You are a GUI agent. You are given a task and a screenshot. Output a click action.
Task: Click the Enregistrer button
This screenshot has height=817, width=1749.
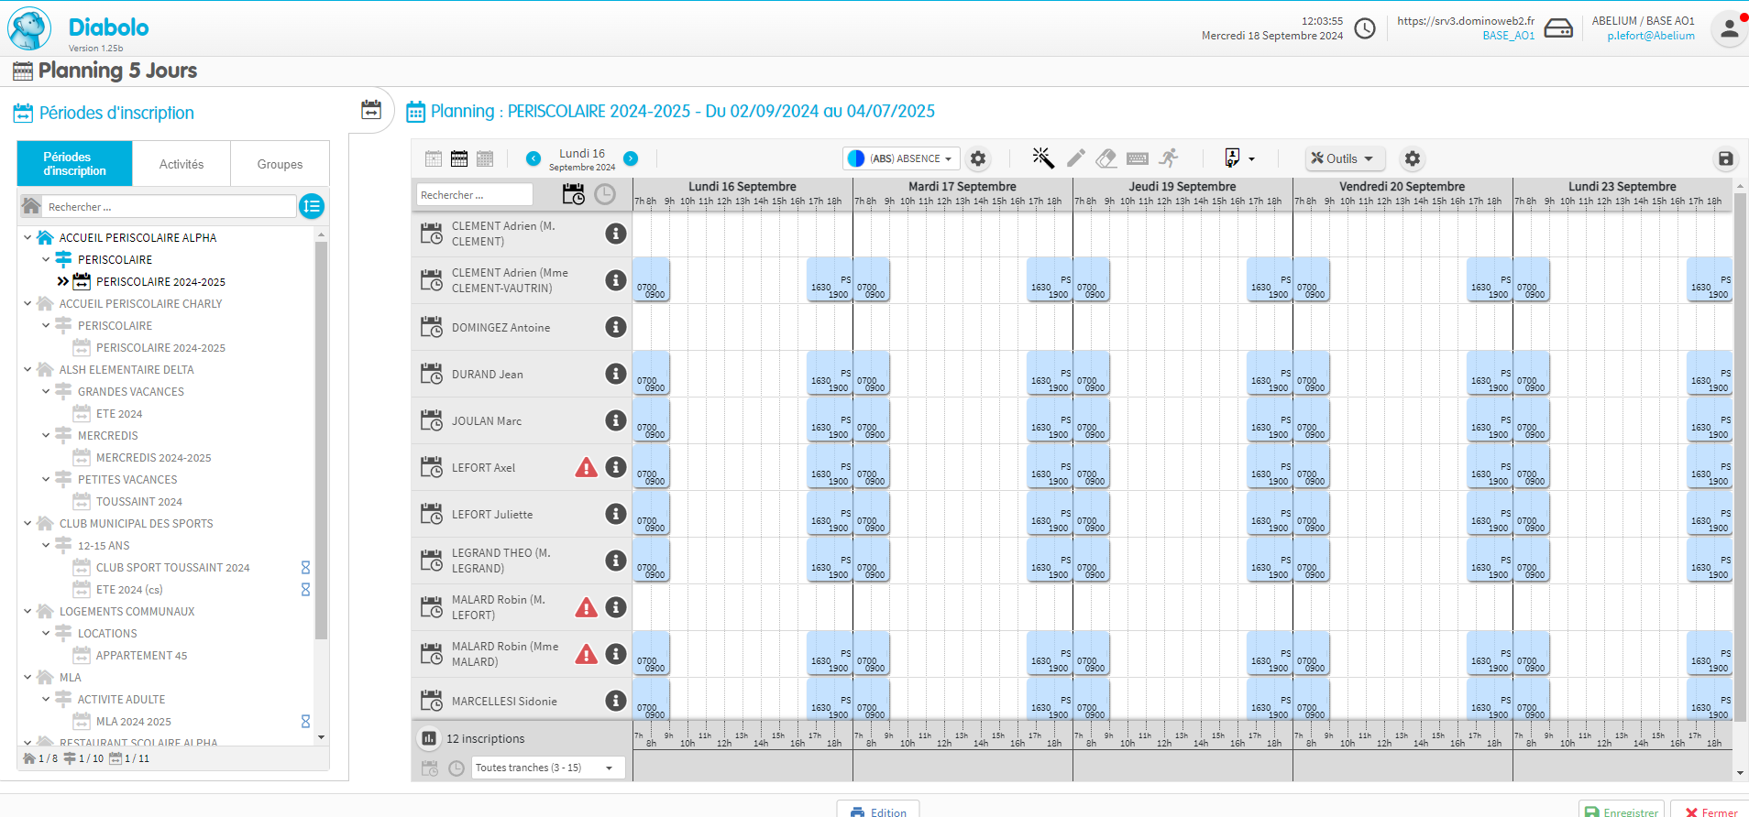pos(1622,812)
